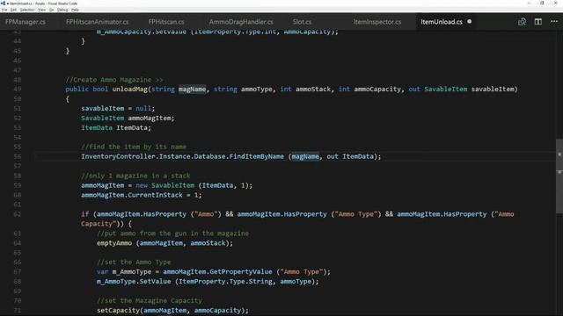This screenshot has height=316, width=563.
Task: Click 'SavableItem ammoMagItem;' declaration
Action: pos(128,118)
